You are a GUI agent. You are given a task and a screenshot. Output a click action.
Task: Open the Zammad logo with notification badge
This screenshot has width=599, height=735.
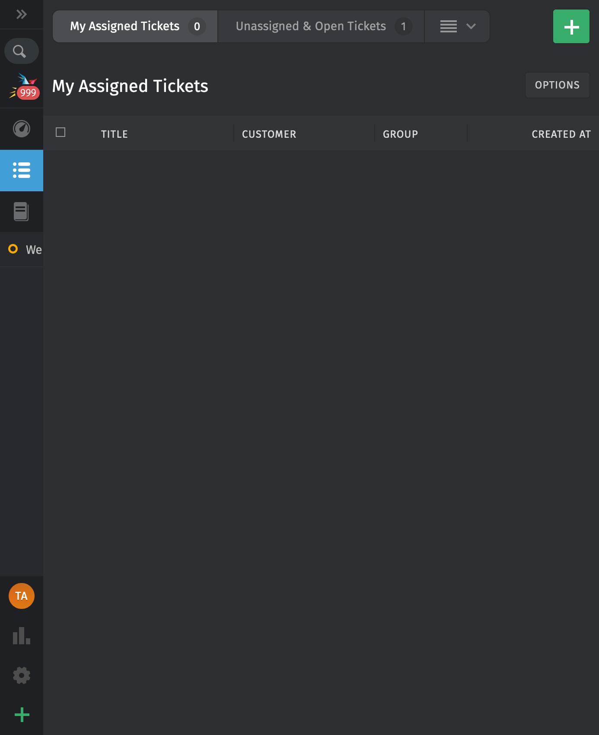[21, 85]
